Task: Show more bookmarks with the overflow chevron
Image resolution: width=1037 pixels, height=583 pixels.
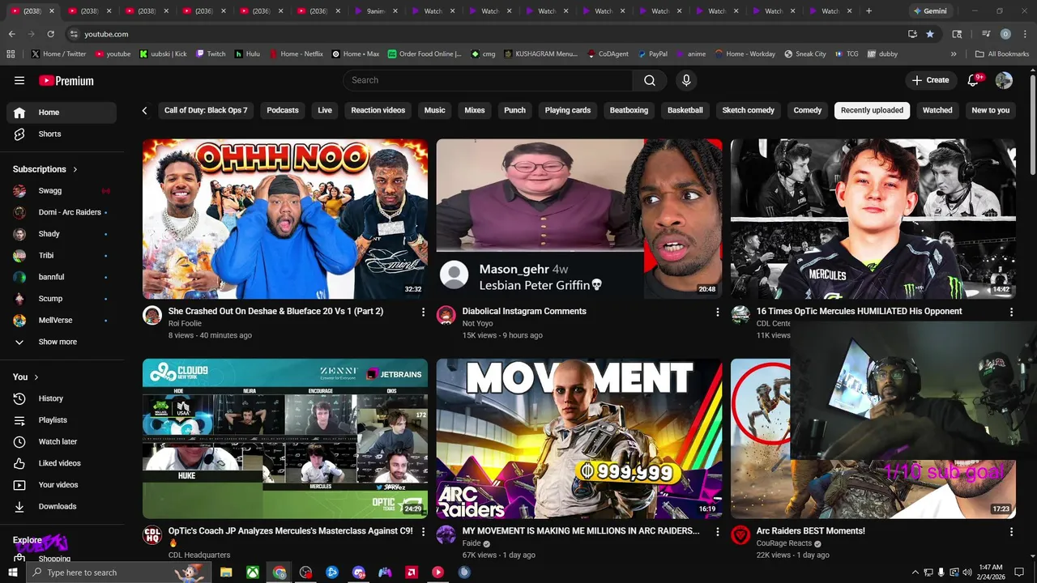Action: [954, 54]
